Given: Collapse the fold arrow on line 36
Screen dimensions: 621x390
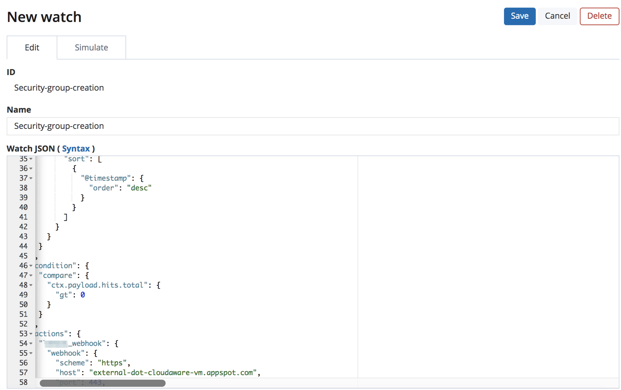Looking at the screenshot, I should coord(31,169).
